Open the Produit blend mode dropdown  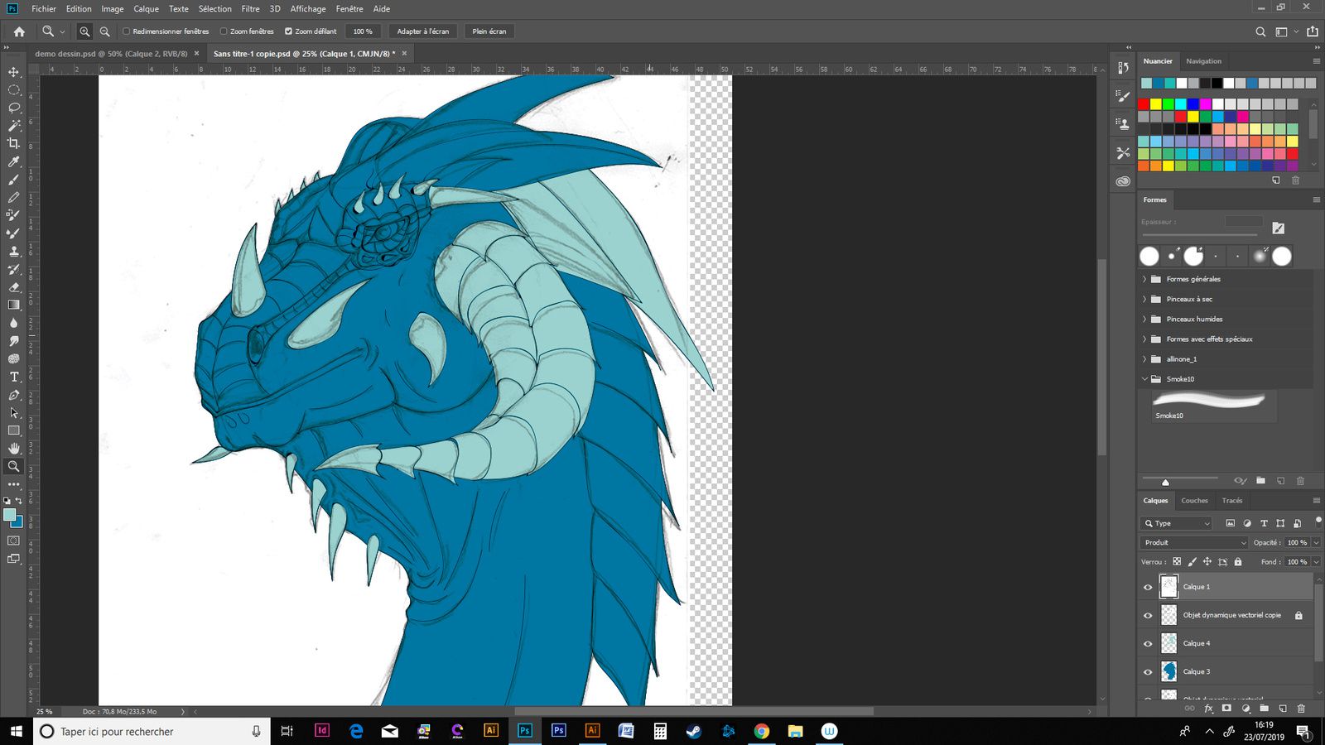point(1195,542)
